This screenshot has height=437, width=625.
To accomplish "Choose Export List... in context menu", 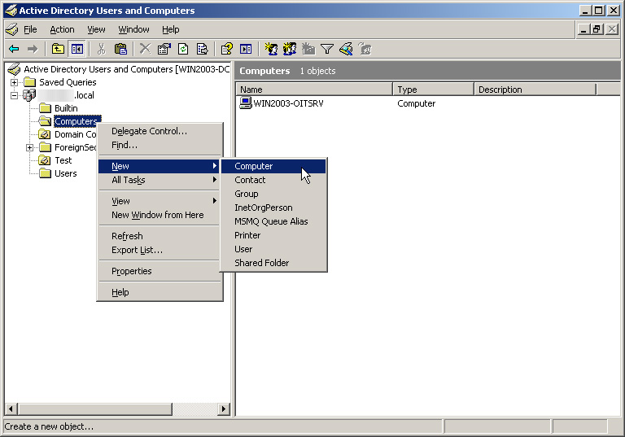I will (160, 250).
